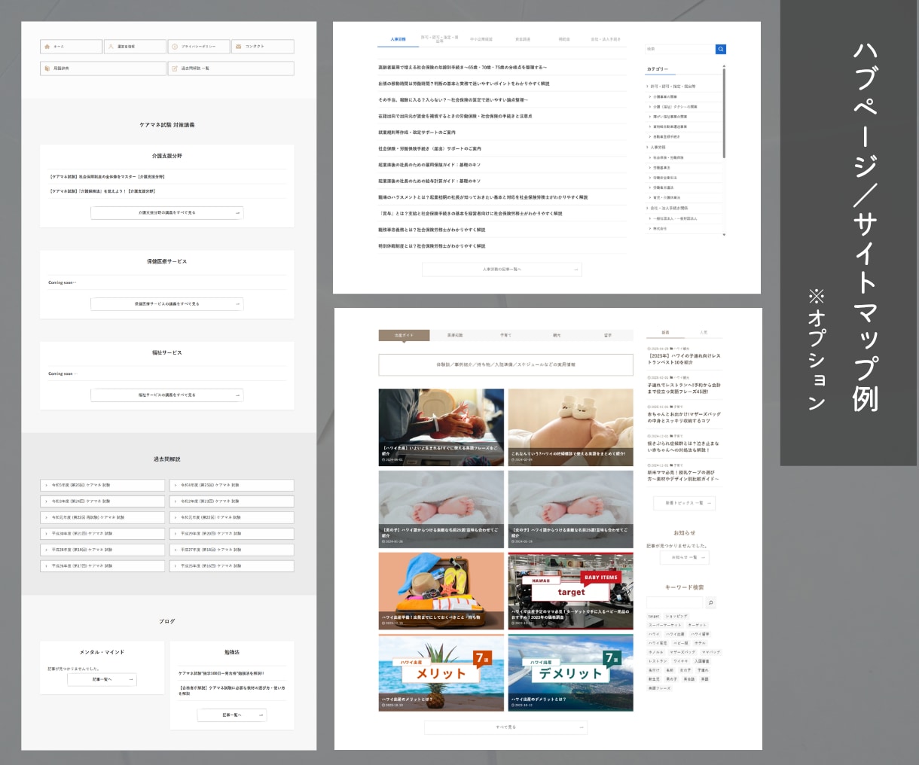Open 令和2年度 (第23回) ケアマネ試験
919x765 pixels.
tap(231, 501)
